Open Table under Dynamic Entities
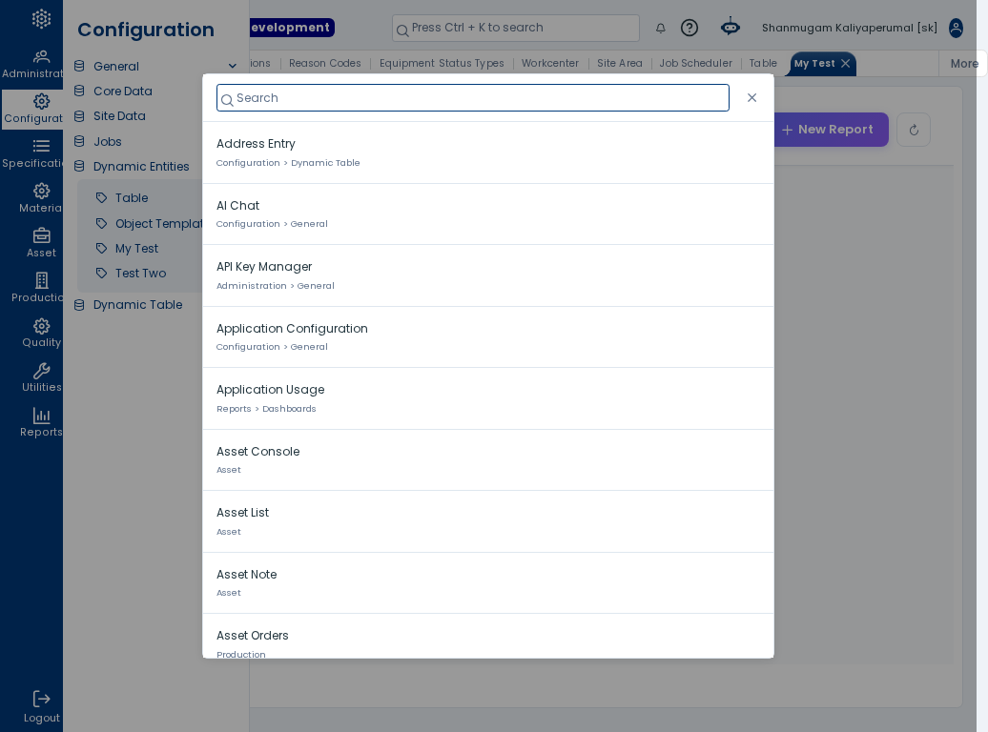Viewport: 988px width, 732px height. [x=132, y=198]
